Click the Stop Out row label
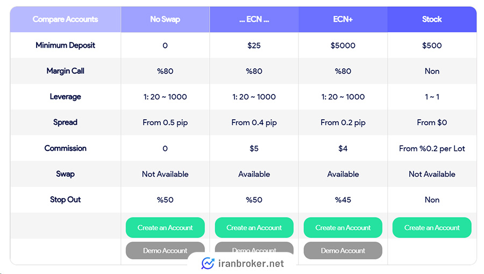 (66, 200)
